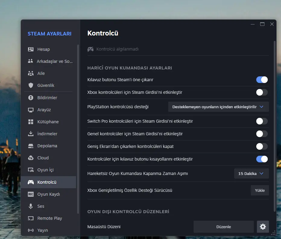Click Hareketsiz Oyun Kumandası Kapanma Zaman Aşımı
This screenshot has width=281, height=239.
click(137, 173)
